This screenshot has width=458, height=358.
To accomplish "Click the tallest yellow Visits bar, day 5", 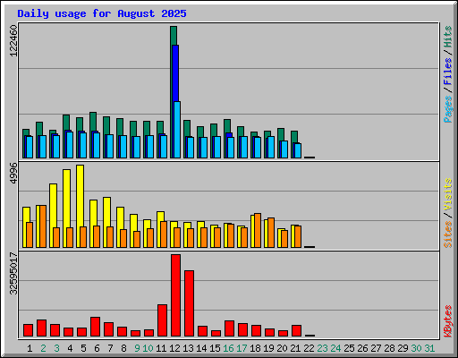I will click(x=80, y=196).
